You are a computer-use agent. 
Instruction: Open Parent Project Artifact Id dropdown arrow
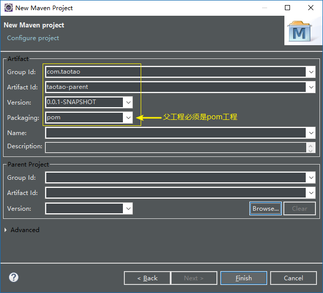tap(311, 193)
